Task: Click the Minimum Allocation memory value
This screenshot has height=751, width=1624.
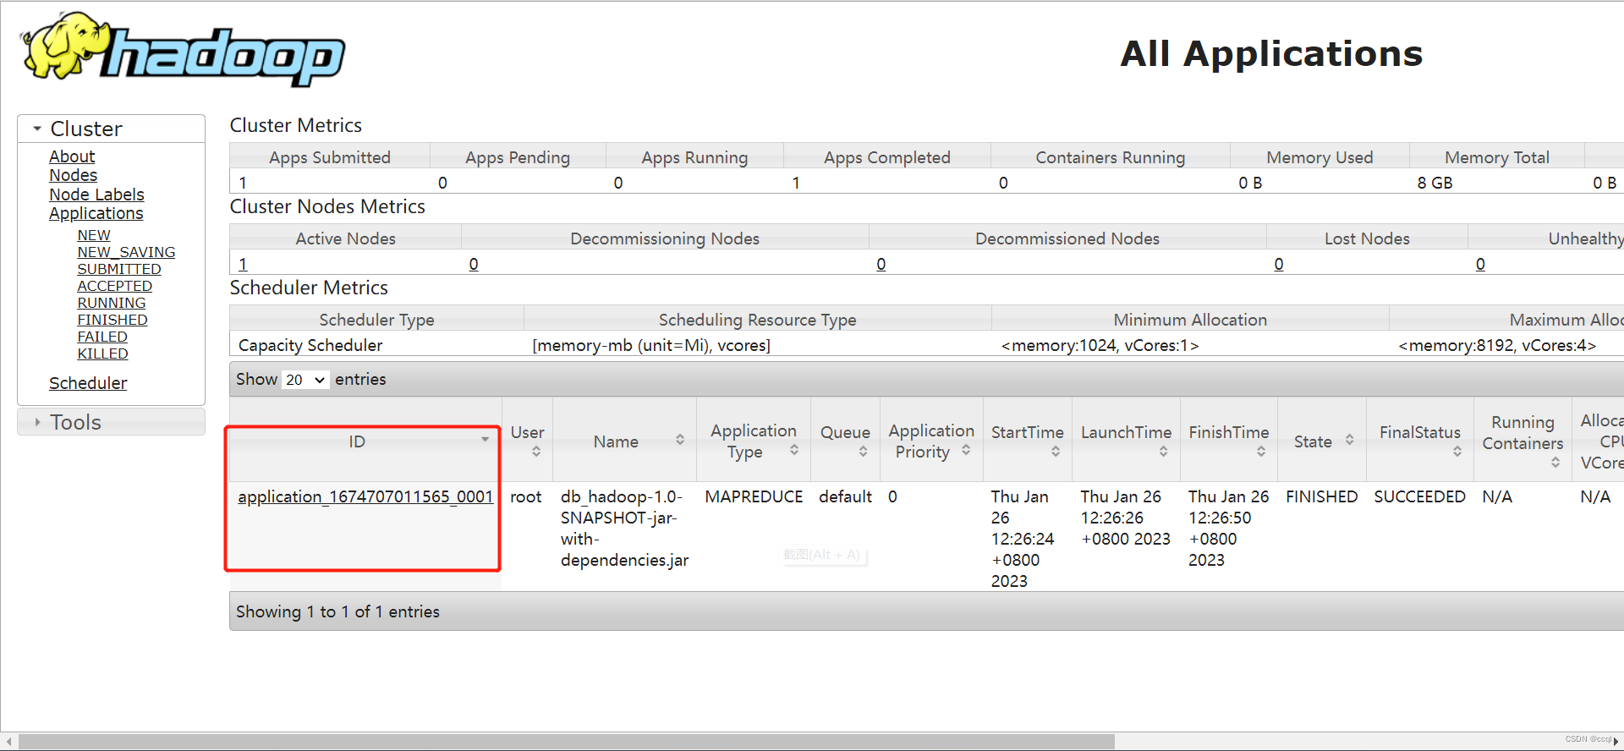Action: click(x=1100, y=345)
